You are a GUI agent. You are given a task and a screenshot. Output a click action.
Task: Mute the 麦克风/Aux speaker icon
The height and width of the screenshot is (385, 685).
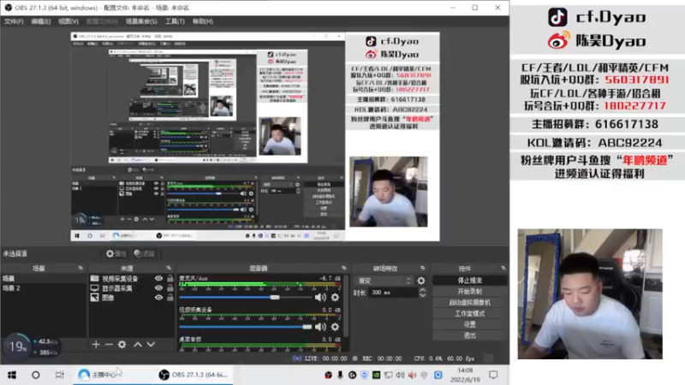click(320, 297)
